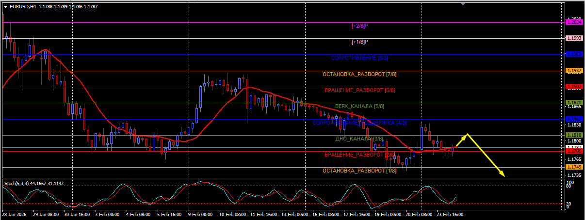Click the orange 1.1749 price tag
This screenshot has height=220, width=585.
tap(574, 167)
